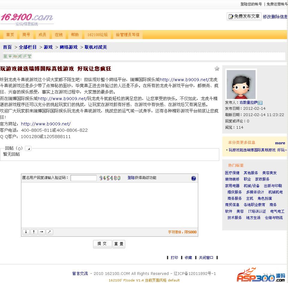Click breadcrumb link 游戏
This screenshot has height=283, width=288.
[x=48, y=47]
